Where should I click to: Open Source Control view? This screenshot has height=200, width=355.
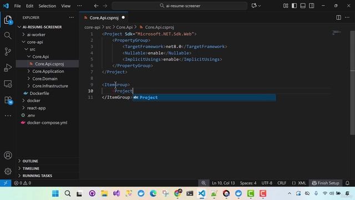tap(8, 52)
